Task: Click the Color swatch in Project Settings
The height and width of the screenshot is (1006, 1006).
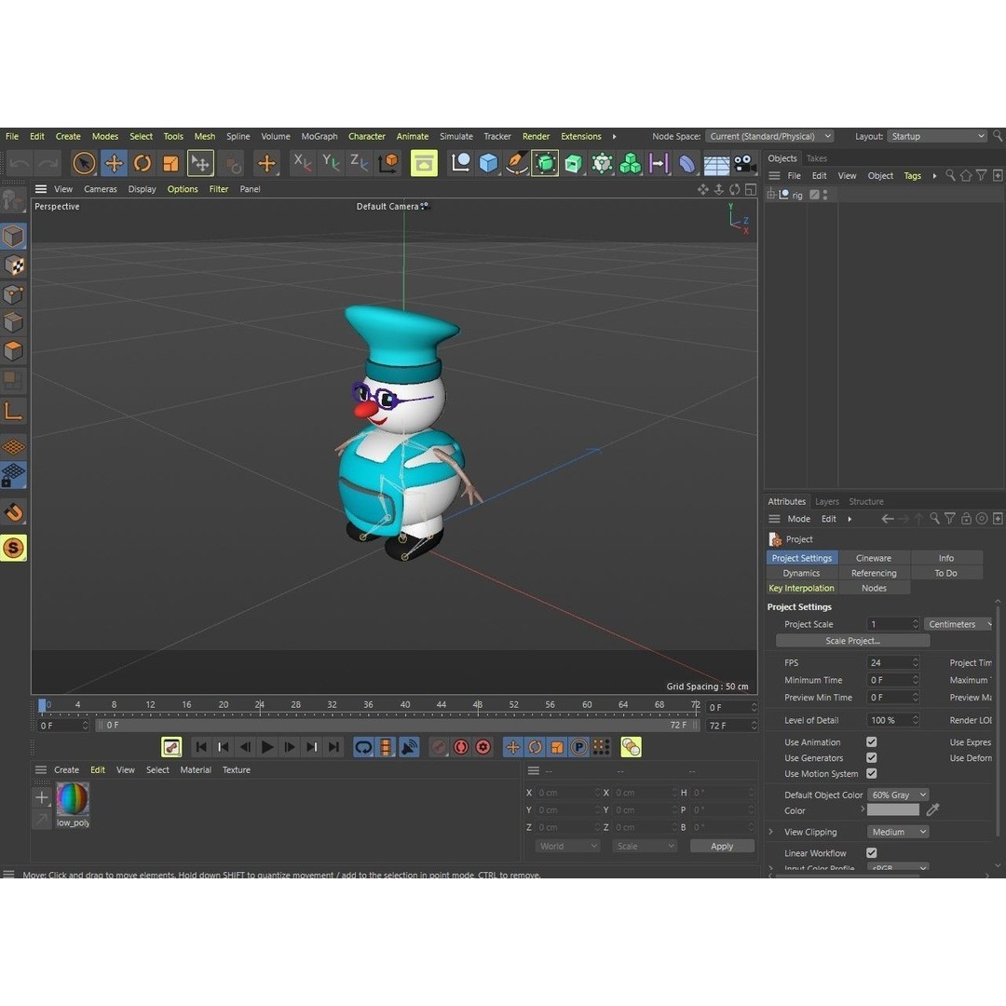Action: tap(892, 809)
